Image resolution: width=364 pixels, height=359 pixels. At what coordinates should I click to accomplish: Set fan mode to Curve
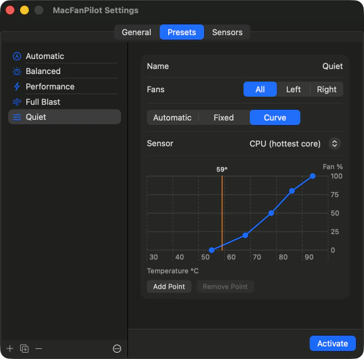[275, 117]
